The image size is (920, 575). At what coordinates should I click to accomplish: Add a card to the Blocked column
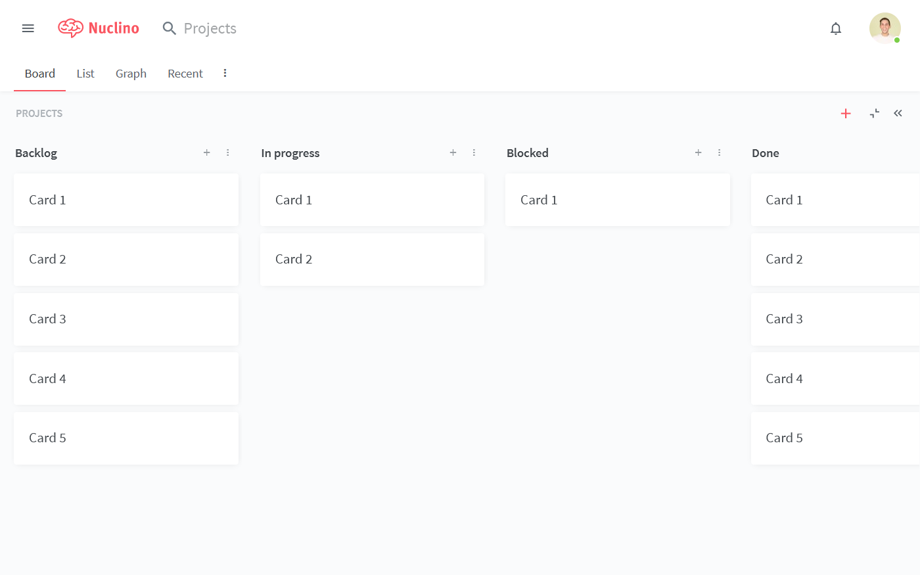pyautogui.click(x=699, y=152)
